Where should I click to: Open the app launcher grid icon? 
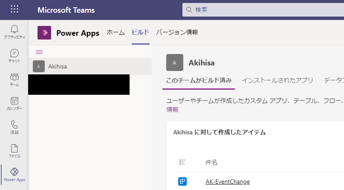point(14,9)
